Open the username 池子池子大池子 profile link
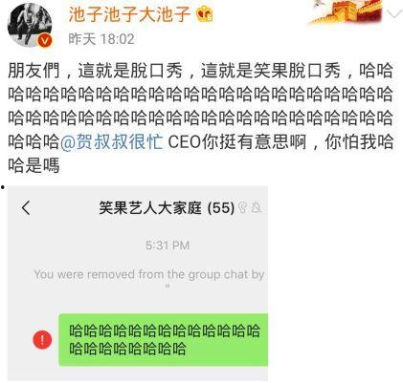403x383 pixels. (x=129, y=14)
